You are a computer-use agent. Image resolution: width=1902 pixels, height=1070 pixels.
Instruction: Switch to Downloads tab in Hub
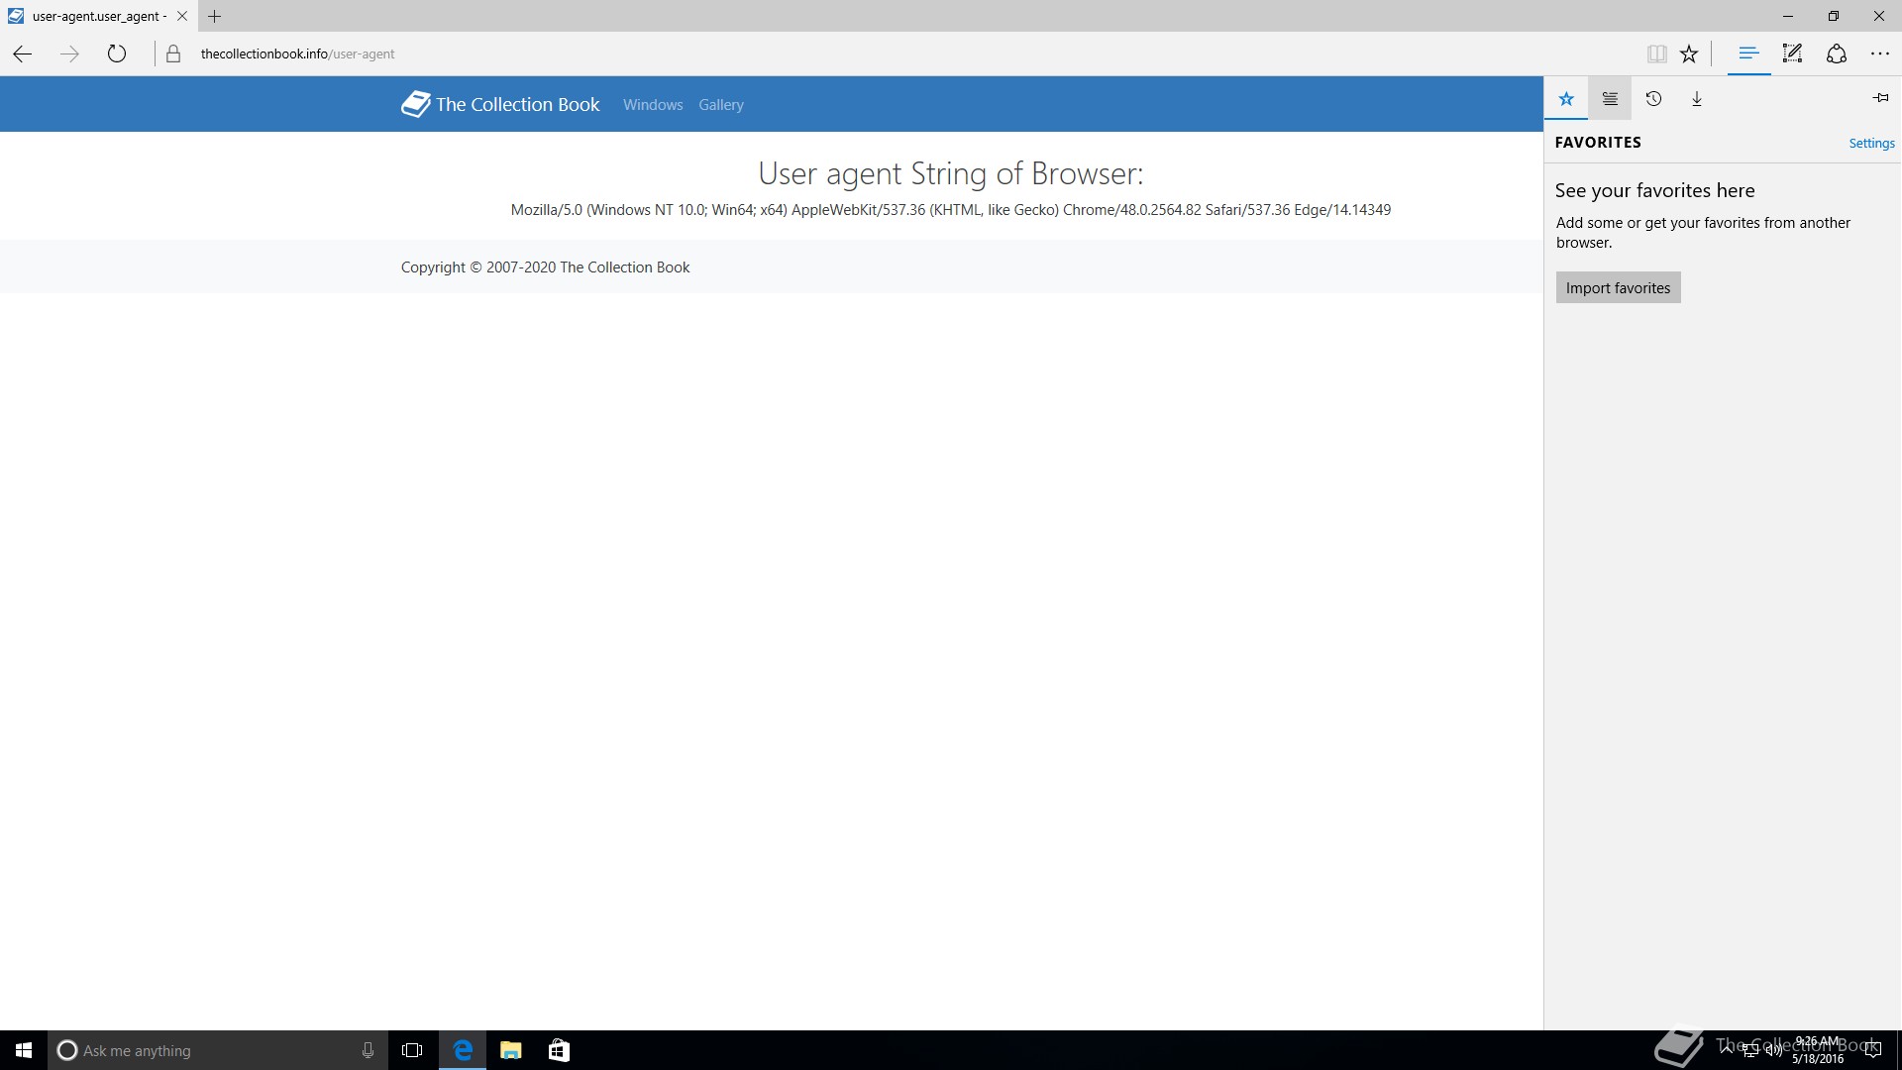click(x=1697, y=98)
